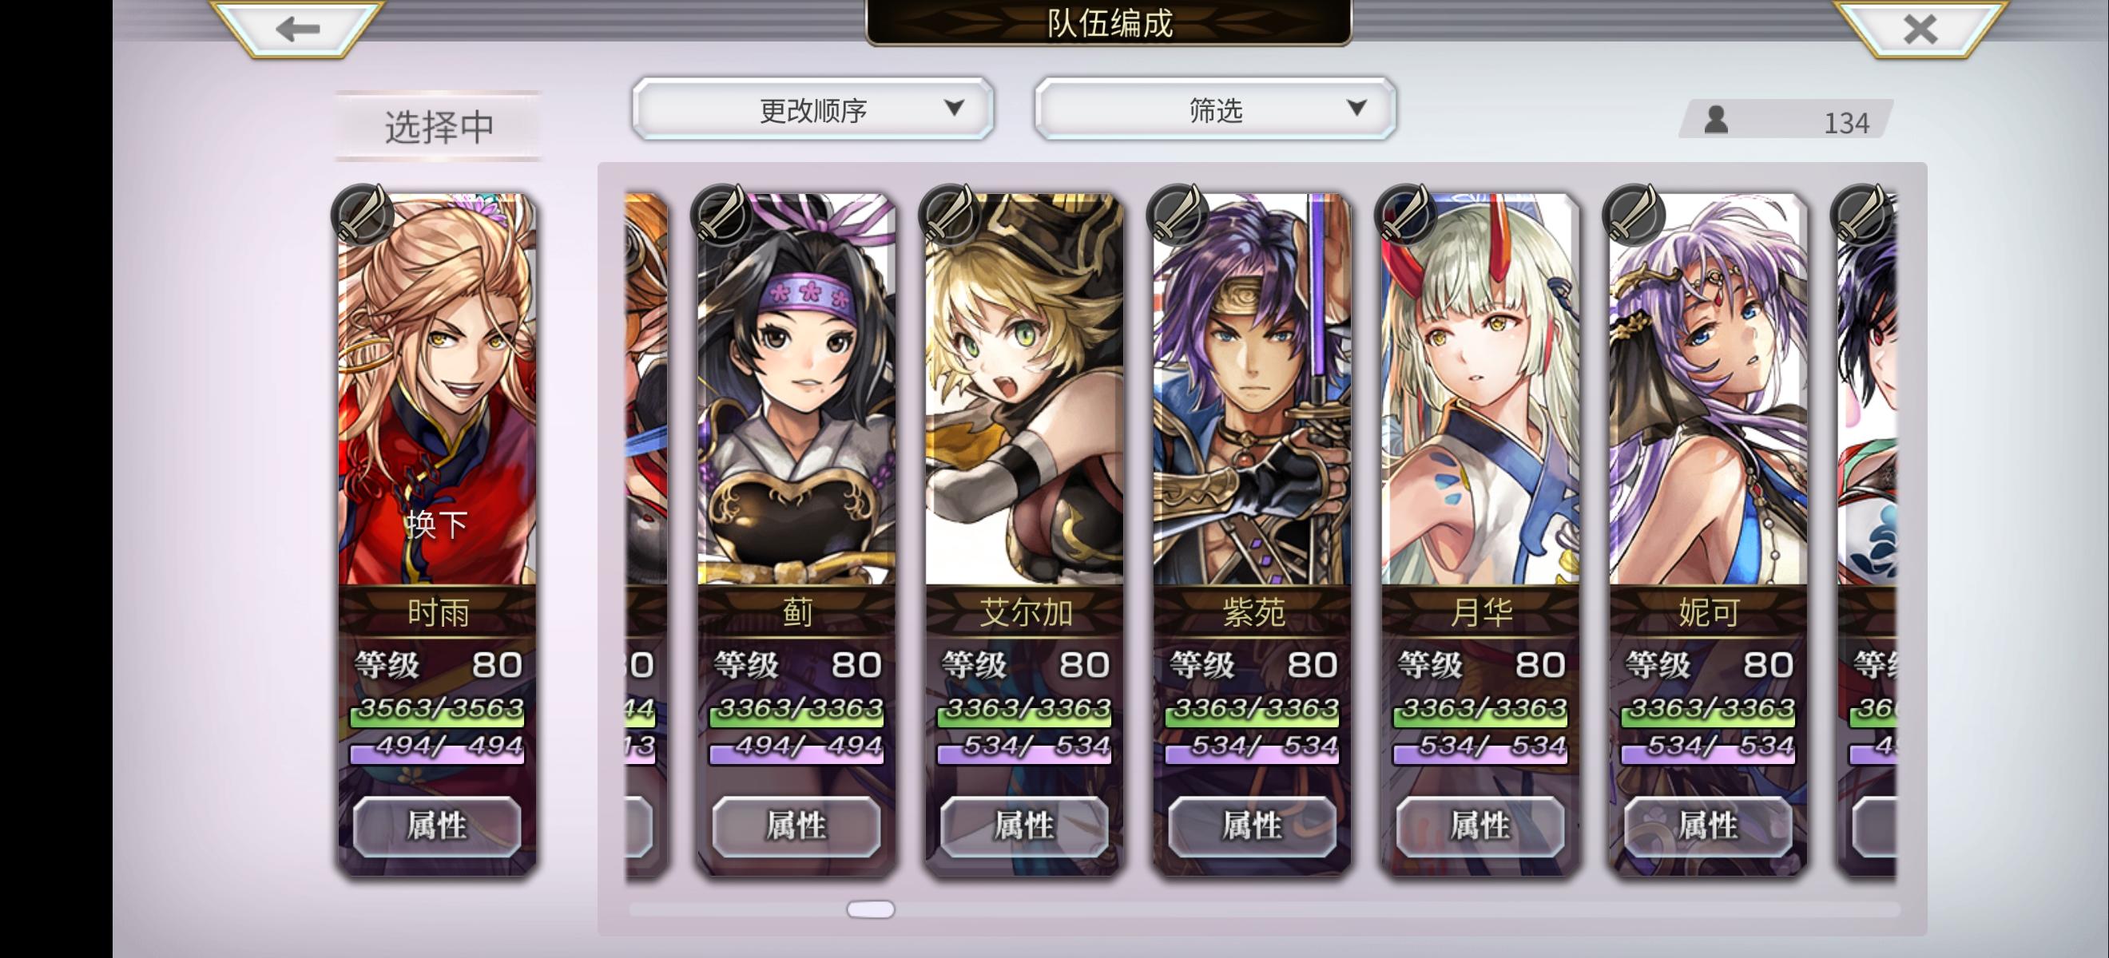Select the 紫苑 character portrait
This screenshot has width=2109, height=958.
1252,390
